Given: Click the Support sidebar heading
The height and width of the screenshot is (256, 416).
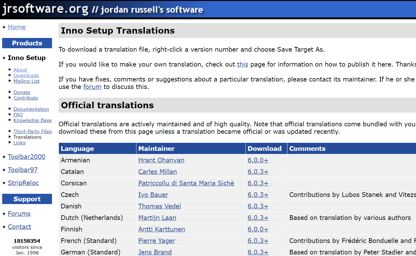Looking at the screenshot, I should click(x=27, y=199).
